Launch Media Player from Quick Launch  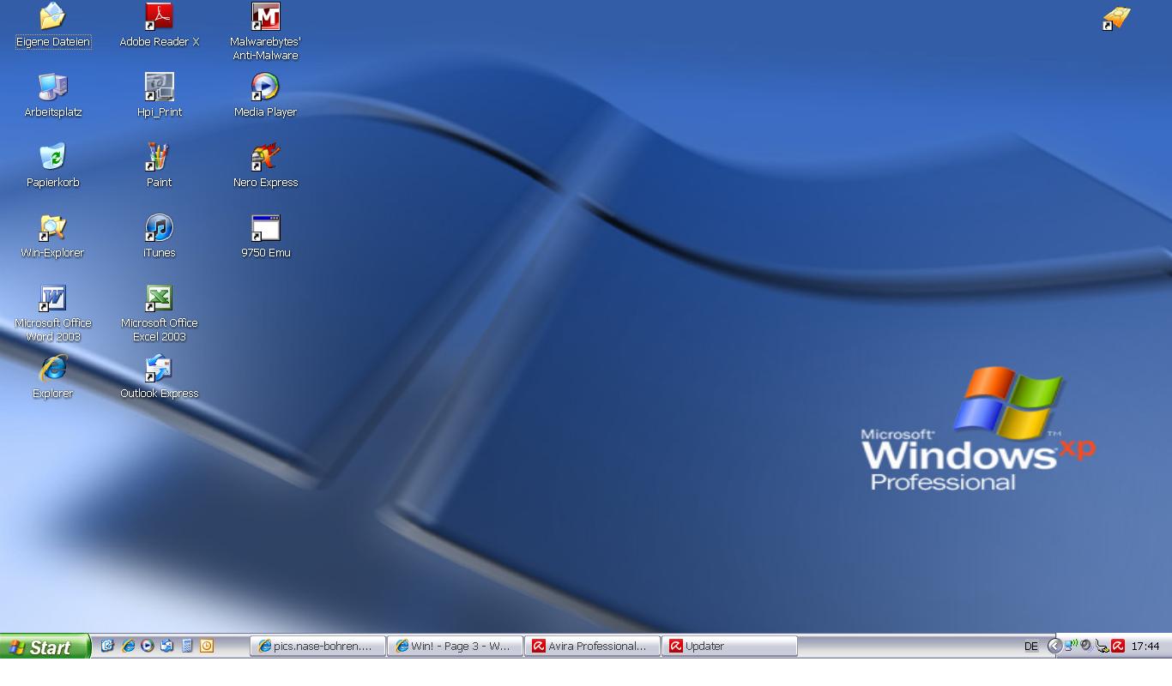[148, 646]
